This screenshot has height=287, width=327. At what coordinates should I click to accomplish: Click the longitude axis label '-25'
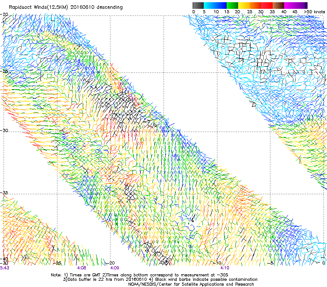57,263
